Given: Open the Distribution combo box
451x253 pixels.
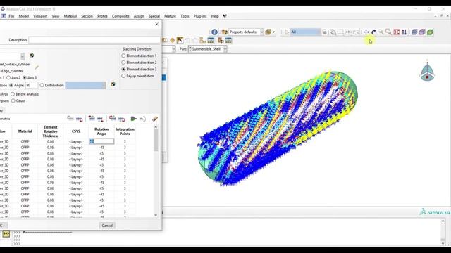Looking at the screenshot, I should pos(85,85).
